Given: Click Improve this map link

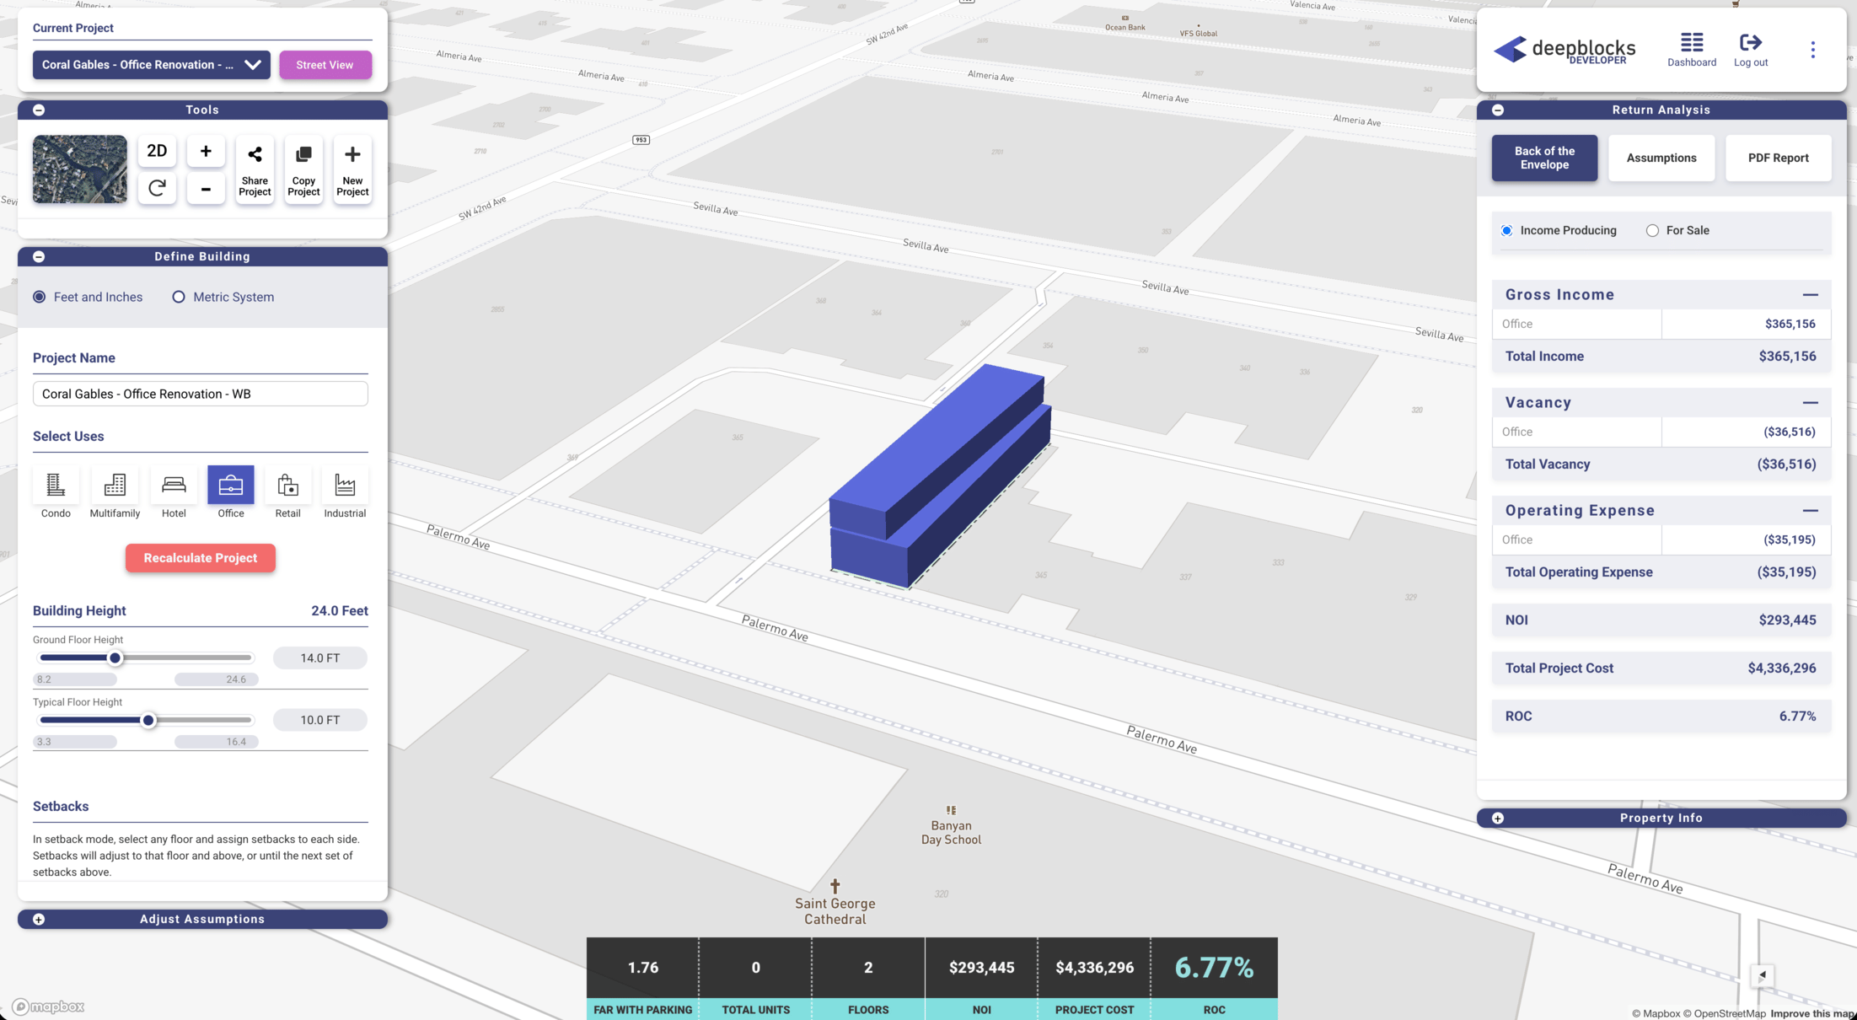Looking at the screenshot, I should tap(1813, 1013).
